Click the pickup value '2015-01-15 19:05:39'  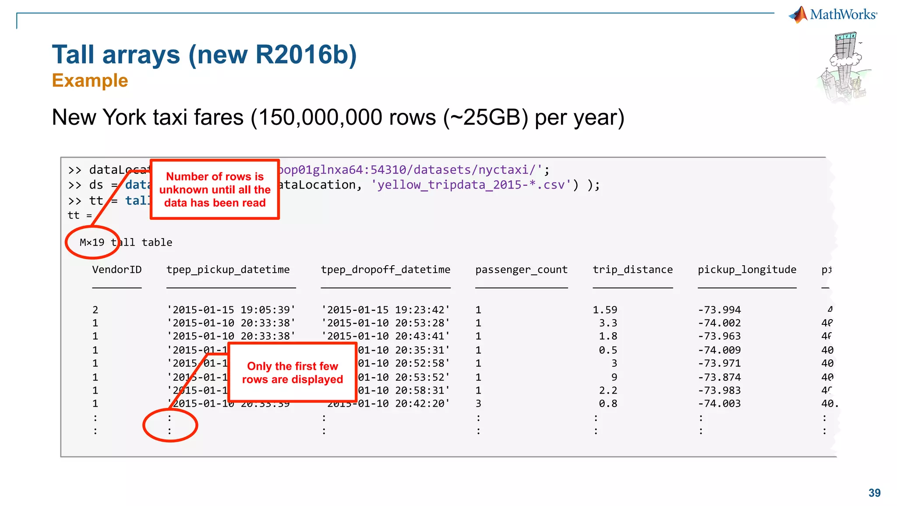point(231,310)
